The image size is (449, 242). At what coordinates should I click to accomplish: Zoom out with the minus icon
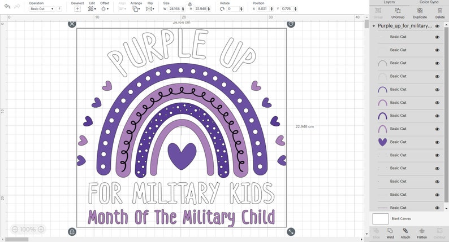tap(15, 229)
